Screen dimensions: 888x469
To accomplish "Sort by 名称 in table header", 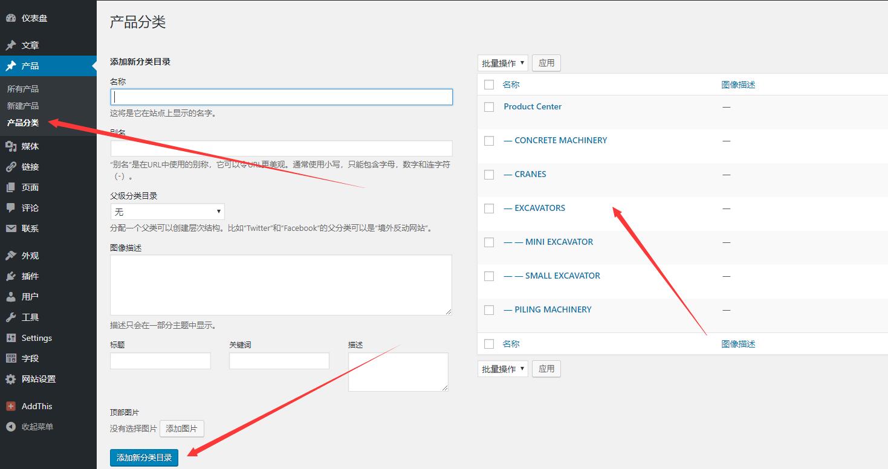I will 511,85.
